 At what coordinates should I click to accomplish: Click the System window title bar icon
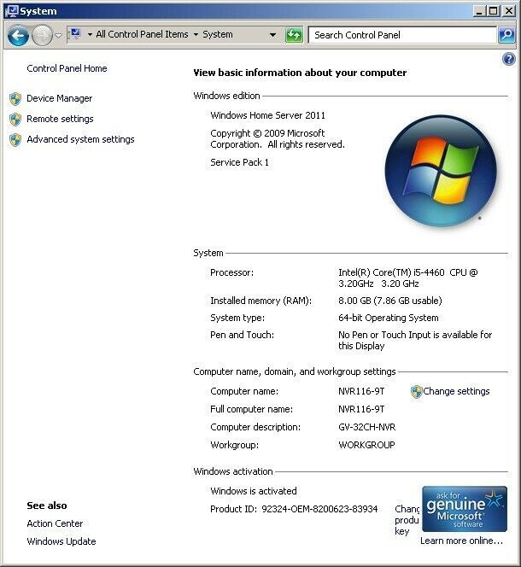click(12, 11)
